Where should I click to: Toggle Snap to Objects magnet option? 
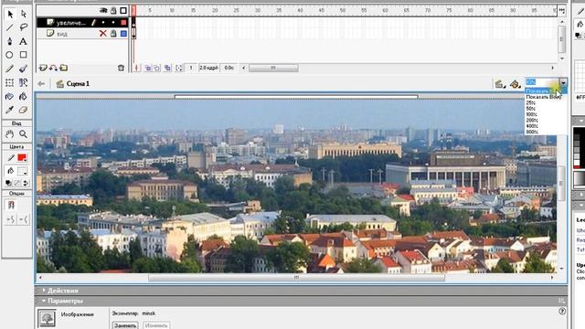click(11, 205)
